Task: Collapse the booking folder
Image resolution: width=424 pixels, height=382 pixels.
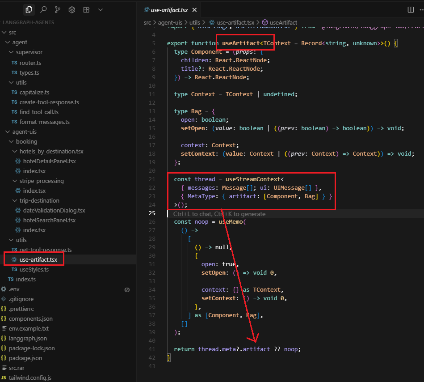Action: [26, 141]
